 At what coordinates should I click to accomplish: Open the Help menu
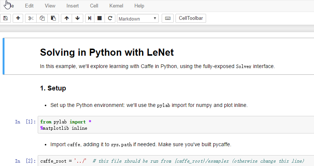pyautogui.click(x=139, y=6)
